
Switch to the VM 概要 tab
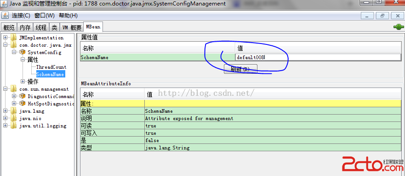(x=72, y=27)
